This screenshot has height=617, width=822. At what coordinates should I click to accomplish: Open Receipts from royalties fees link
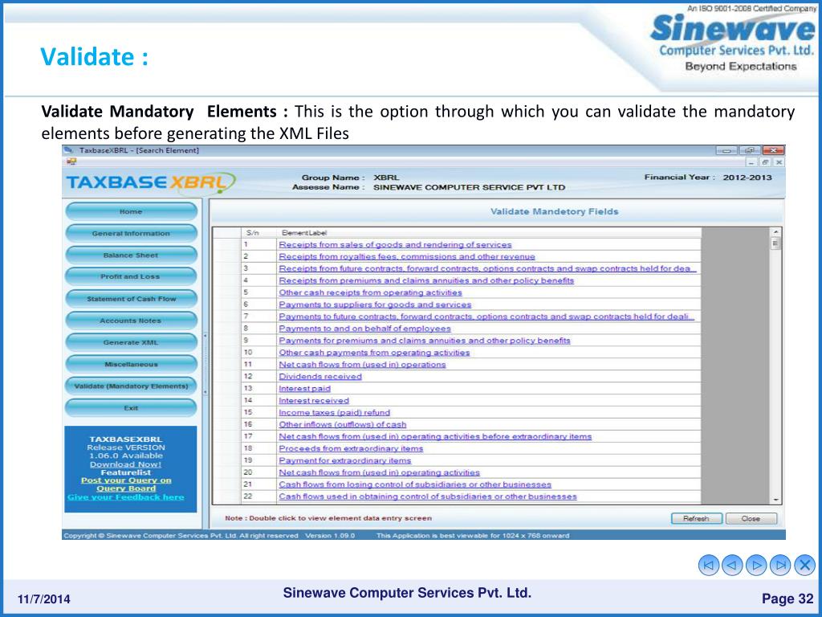(x=407, y=256)
